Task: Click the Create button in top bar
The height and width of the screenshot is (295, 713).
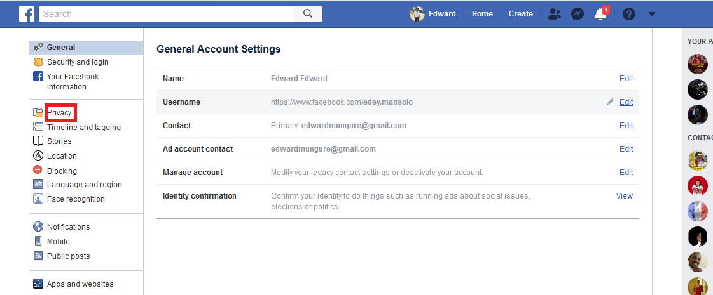Action: 521,14
